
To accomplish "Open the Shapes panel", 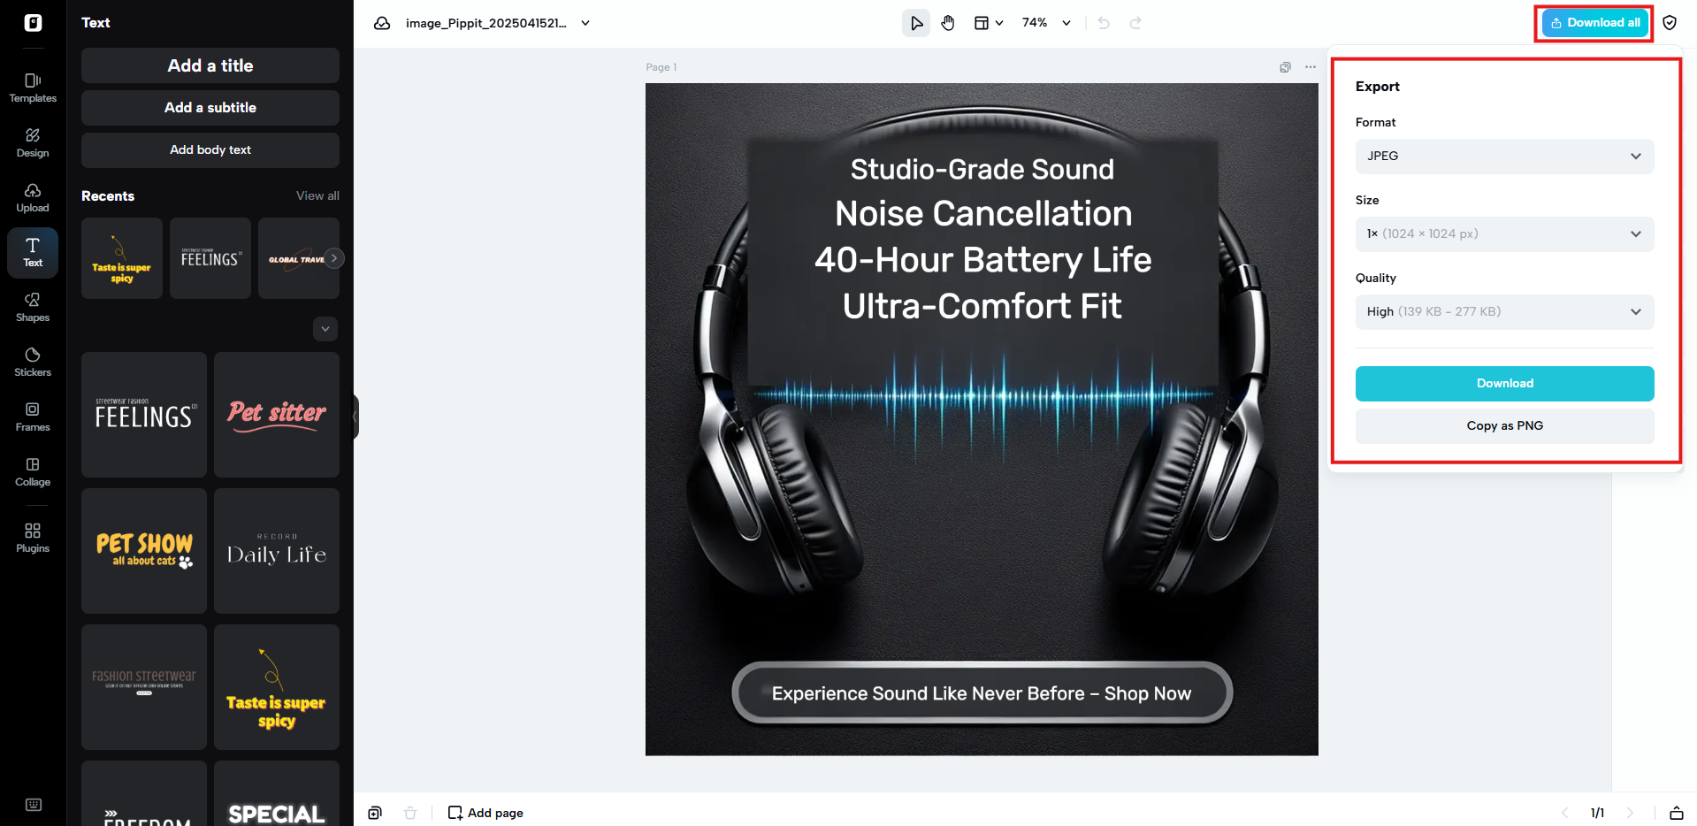I will [32, 307].
